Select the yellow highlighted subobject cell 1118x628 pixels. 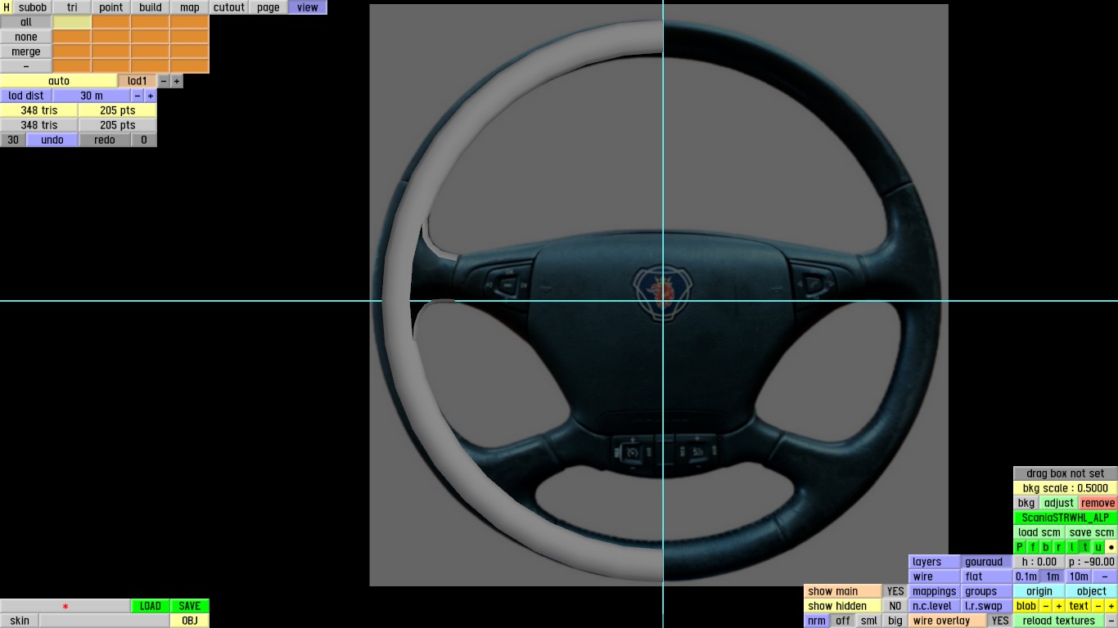72,22
